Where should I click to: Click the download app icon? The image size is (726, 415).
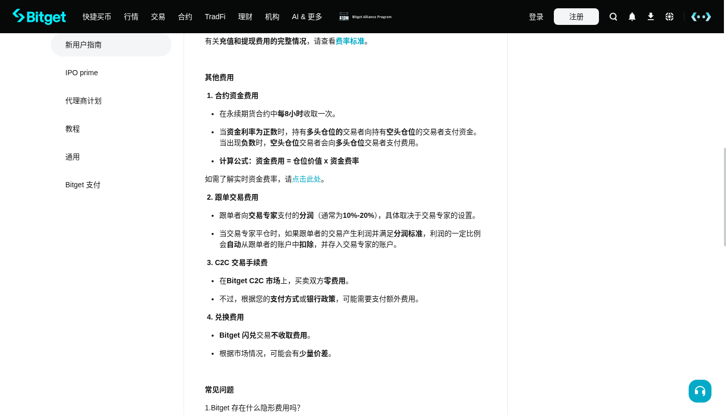[651, 17]
